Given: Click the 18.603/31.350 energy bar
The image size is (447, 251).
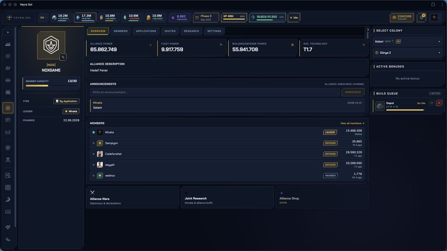Looking at the screenshot, I should (x=268, y=17).
